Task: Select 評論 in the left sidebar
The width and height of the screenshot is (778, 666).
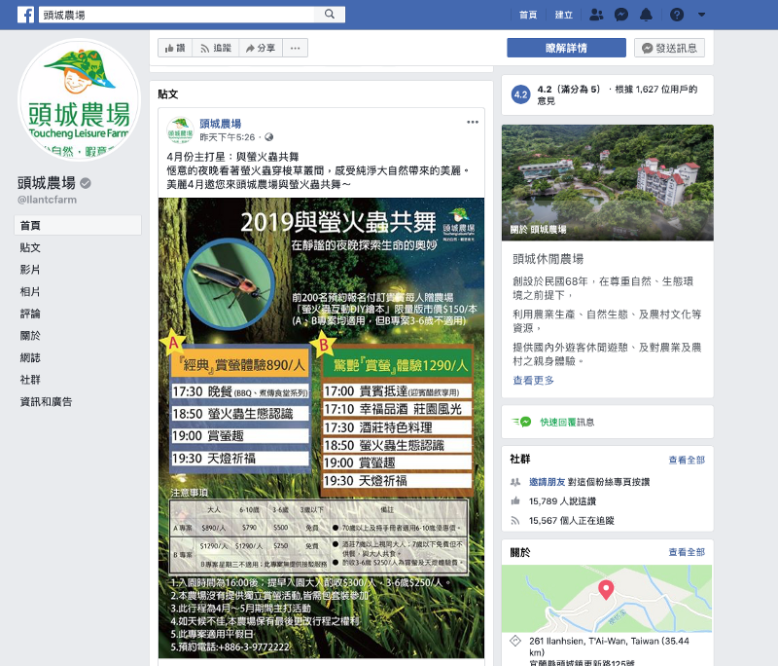Action: tap(30, 314)
